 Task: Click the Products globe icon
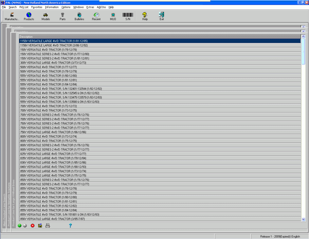click(29, 16)
